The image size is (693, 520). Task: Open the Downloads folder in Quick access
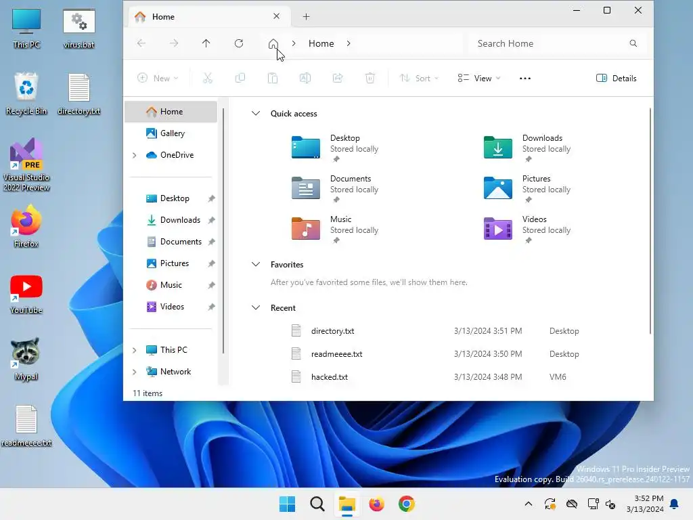click(x=527, y=148)
